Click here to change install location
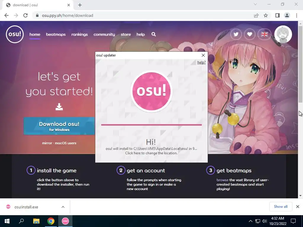The width and height of the screenshot is (303, 227). tap(151, 153)
